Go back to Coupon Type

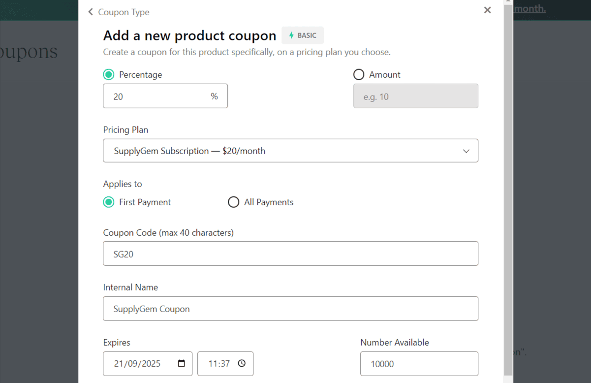click(119, 12)
